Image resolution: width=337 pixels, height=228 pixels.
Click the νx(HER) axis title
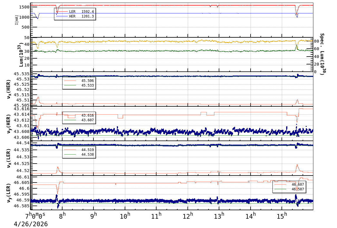8,89
